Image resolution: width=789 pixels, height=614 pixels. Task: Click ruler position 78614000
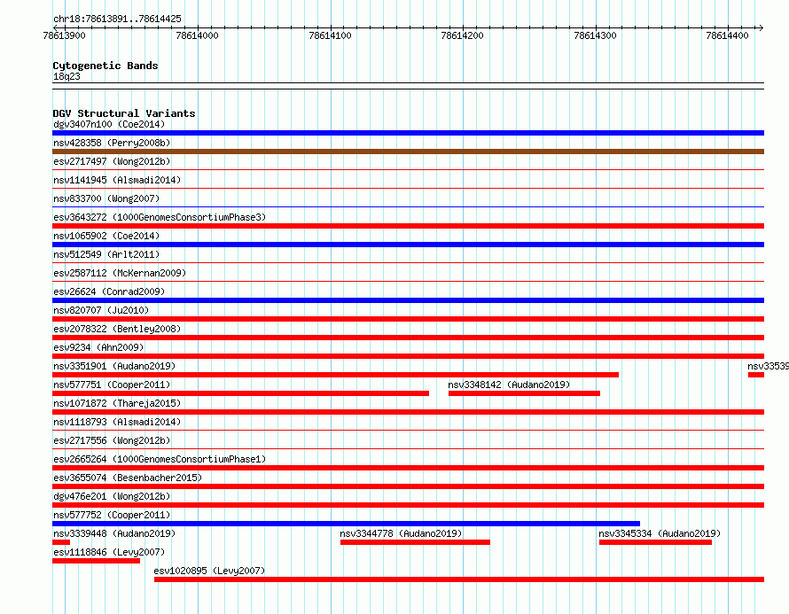197,35
